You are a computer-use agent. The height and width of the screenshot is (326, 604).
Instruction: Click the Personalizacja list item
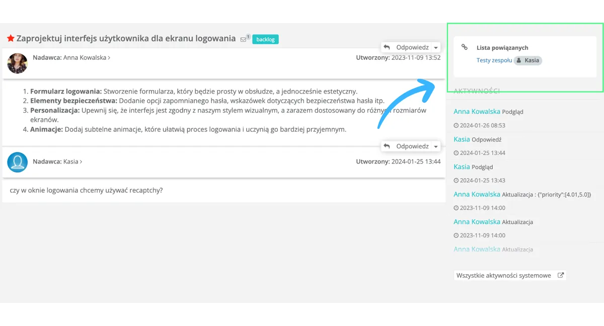229,115
